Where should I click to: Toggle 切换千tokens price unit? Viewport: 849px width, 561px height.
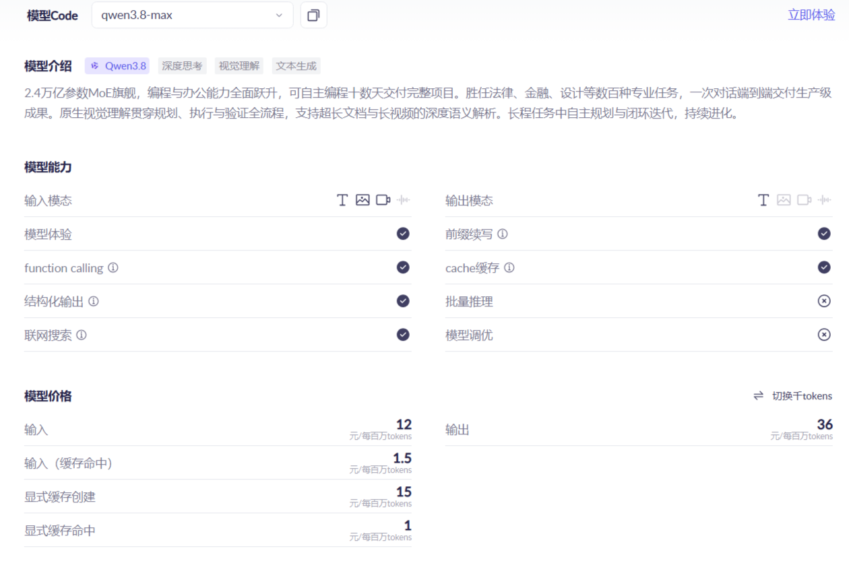pos(792,396)
